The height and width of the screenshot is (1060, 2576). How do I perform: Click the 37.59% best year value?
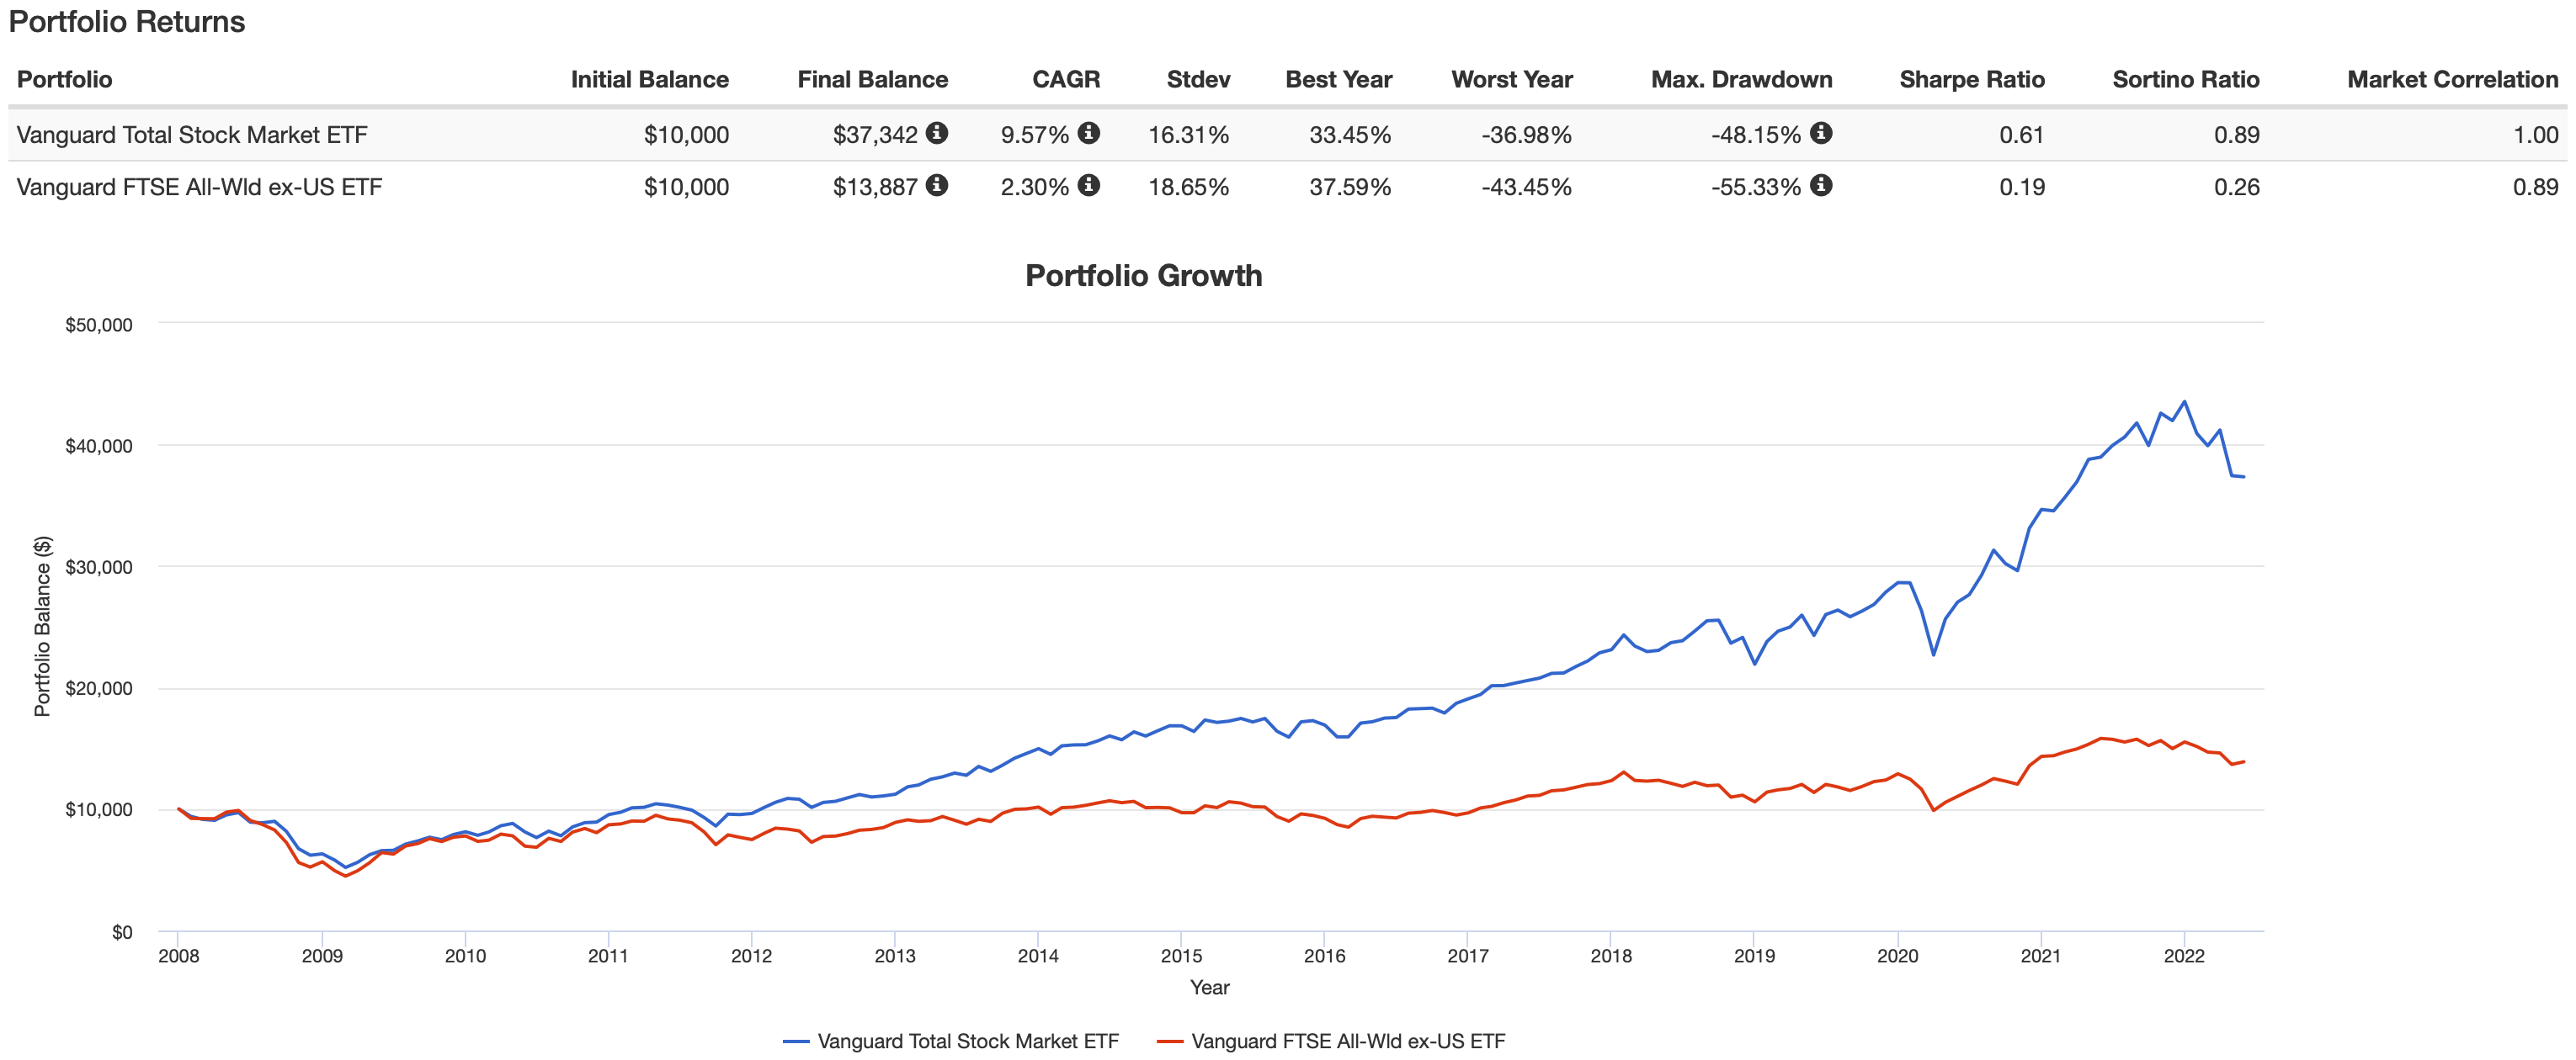coord(1350,187)
